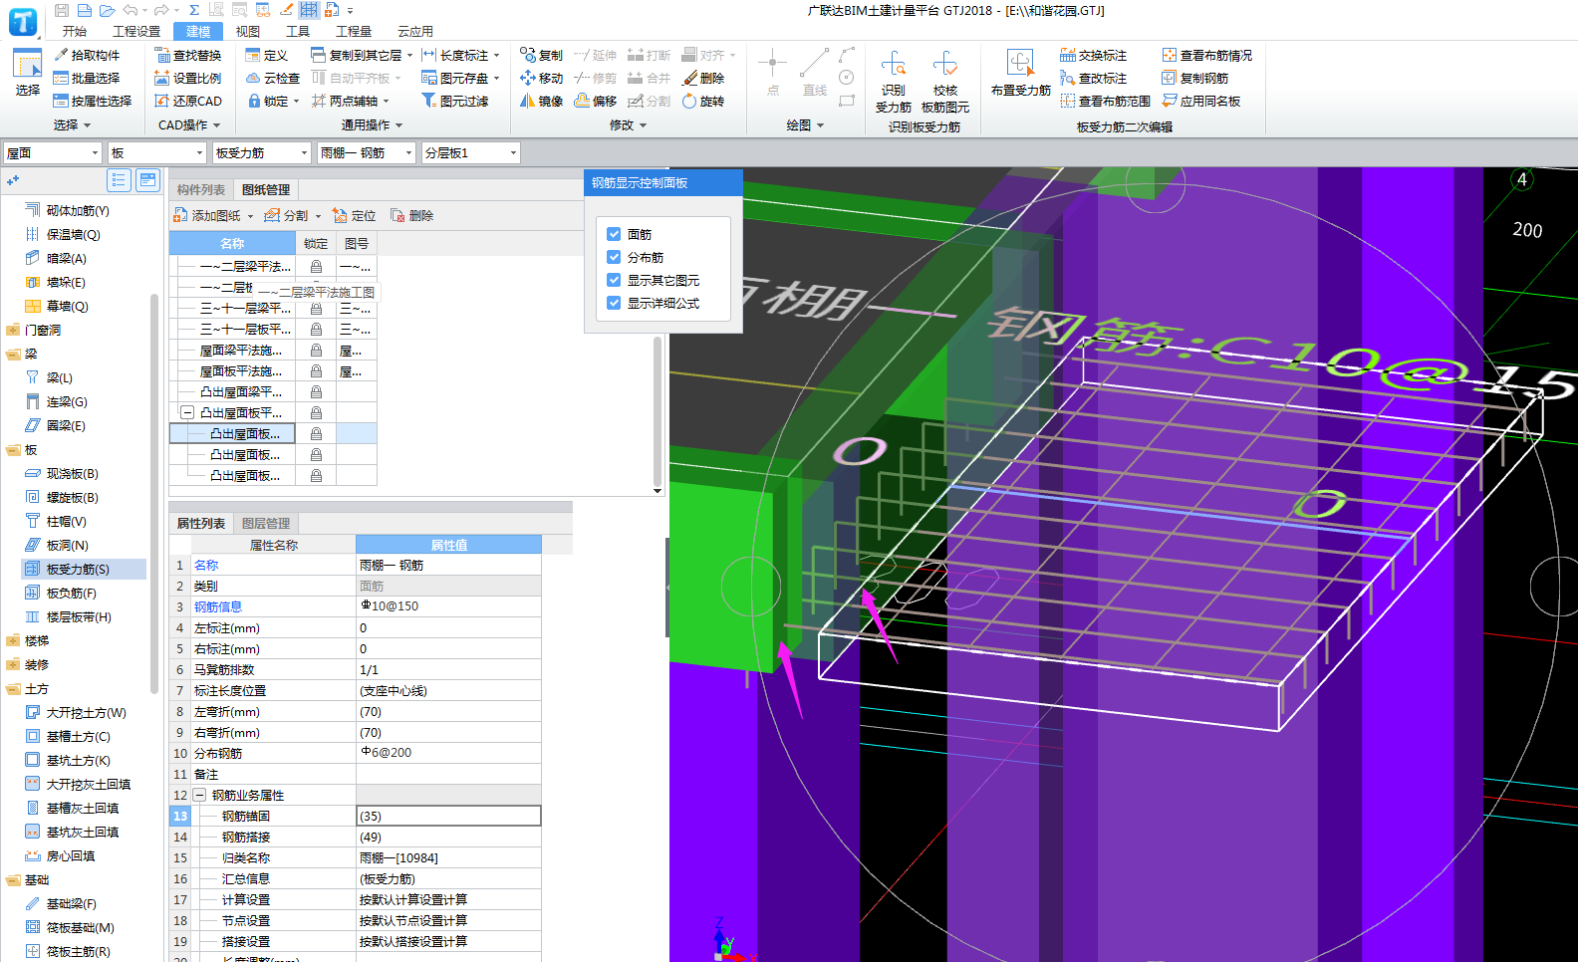Select the 移动 move tool
Viewport: 1578px width, 962px height.
(x=541, y=79)
